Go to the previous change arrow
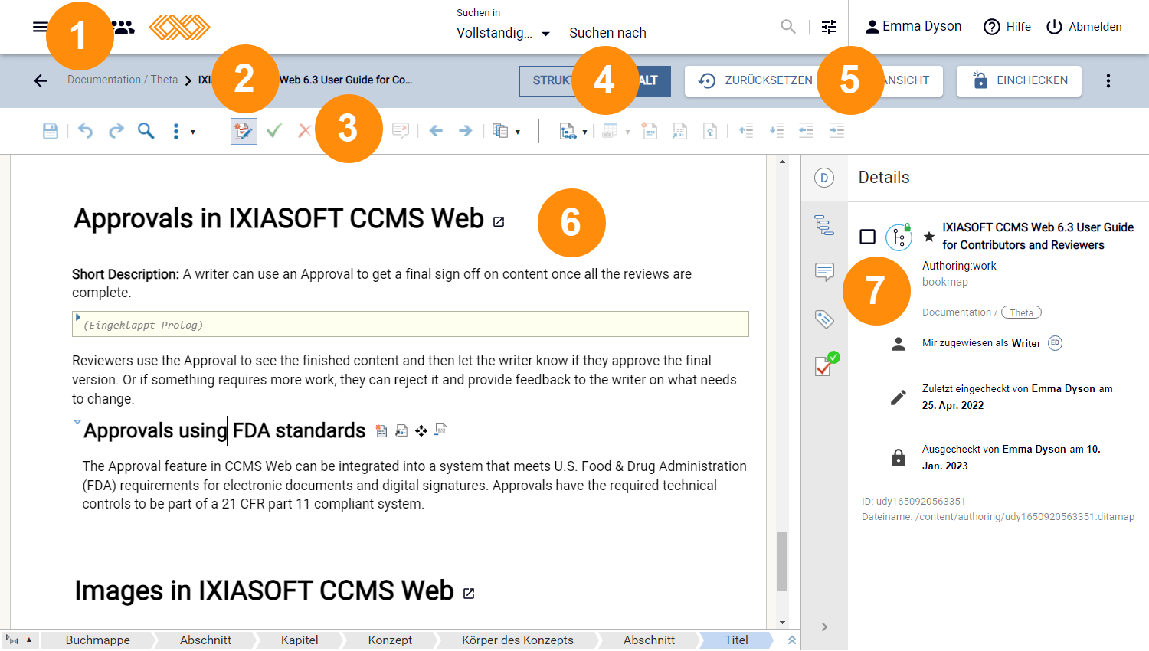The height and width of the screenshot is (651, 1149). click(436, 131)
